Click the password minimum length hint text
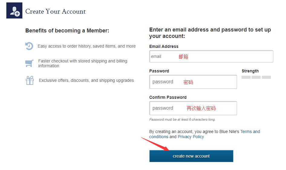 (x=182, y=119)
